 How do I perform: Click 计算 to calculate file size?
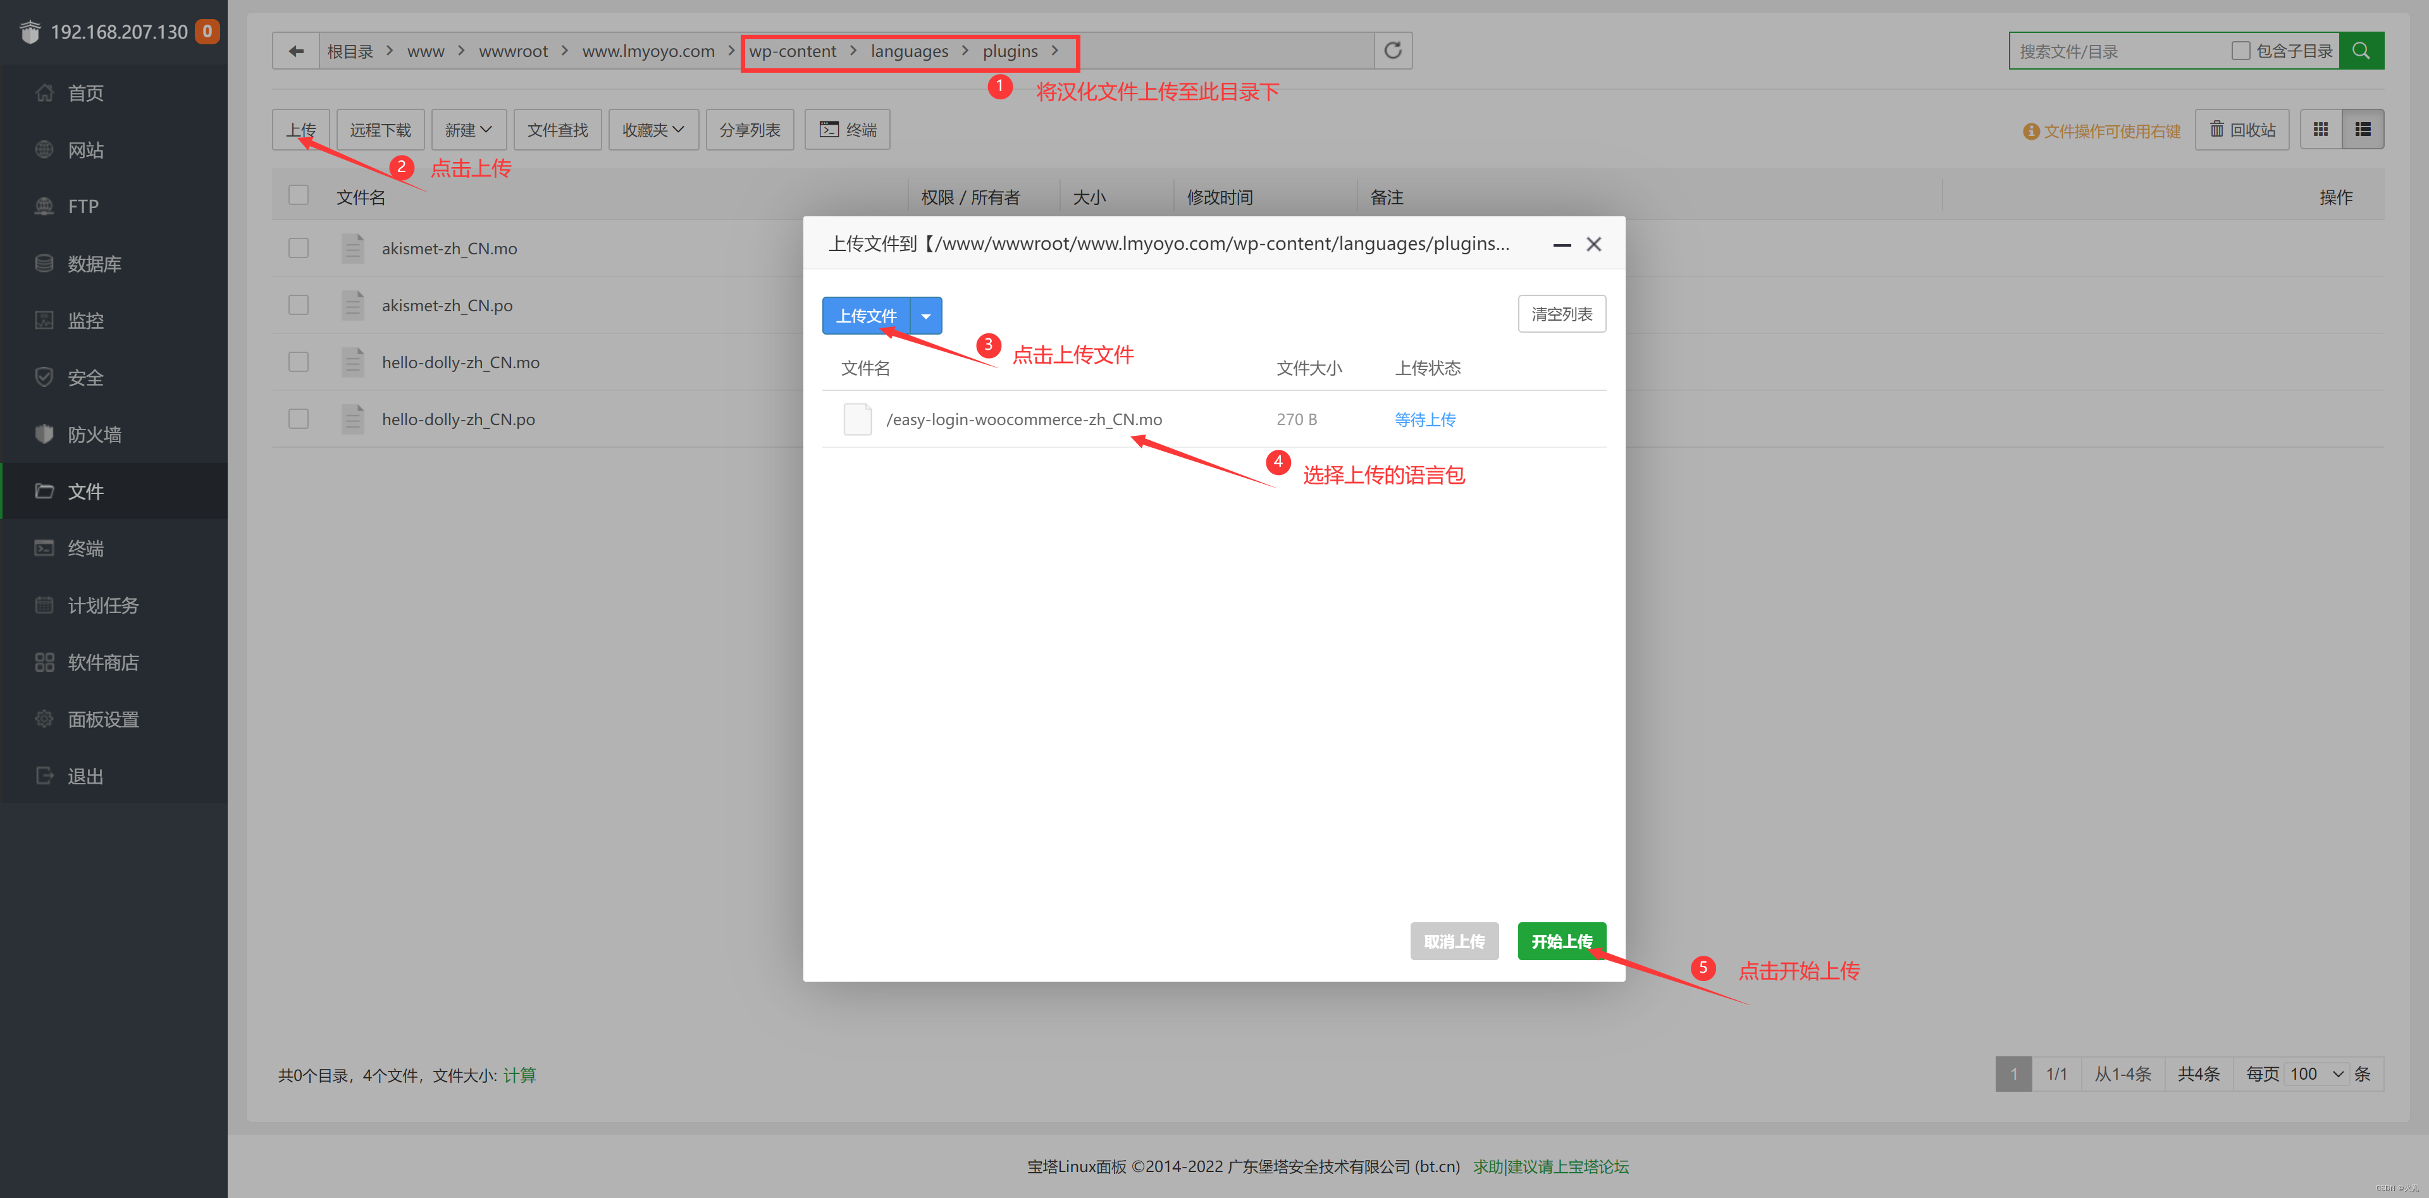(x=519, y=1075)
